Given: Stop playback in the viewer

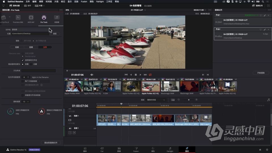Looking at the screenshot, I should coord(136,75).
